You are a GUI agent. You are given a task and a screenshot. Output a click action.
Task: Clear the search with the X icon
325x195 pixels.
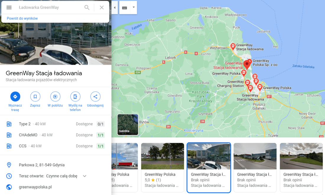(102, 7)
